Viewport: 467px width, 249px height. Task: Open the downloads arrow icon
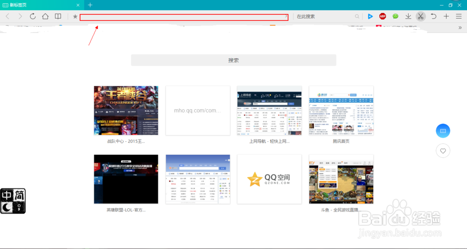click(x=408, y=16)
